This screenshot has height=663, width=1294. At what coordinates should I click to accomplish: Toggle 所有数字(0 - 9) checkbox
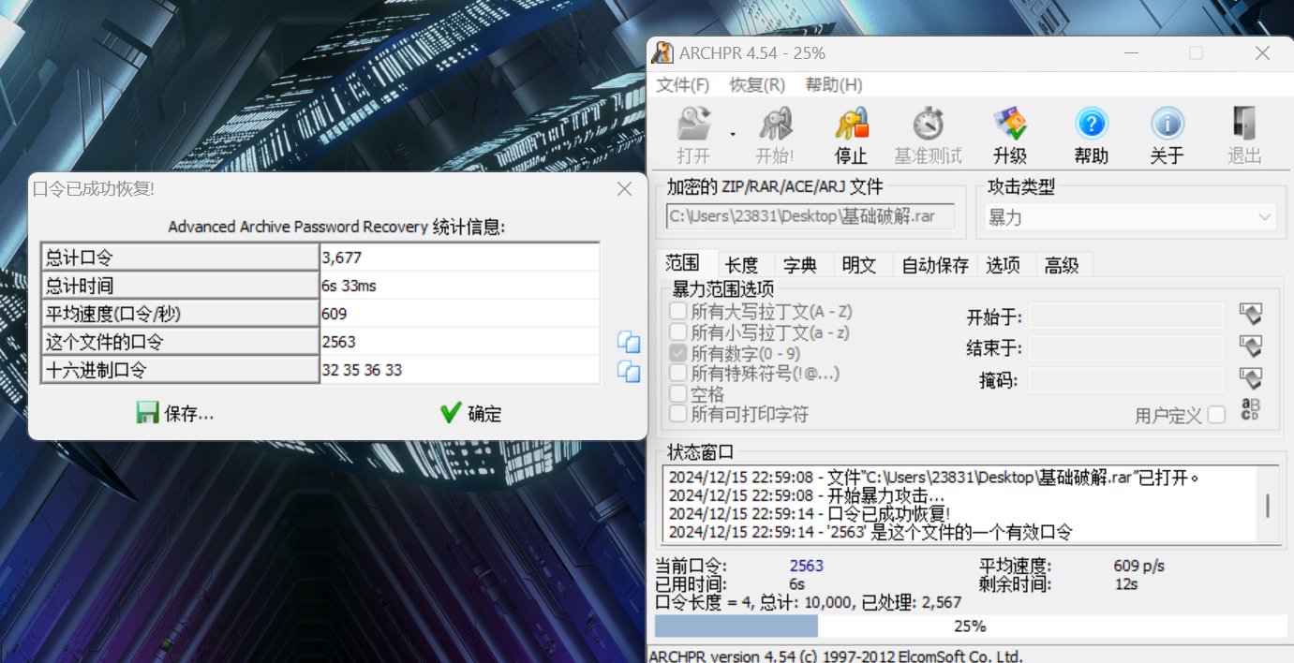677,353
